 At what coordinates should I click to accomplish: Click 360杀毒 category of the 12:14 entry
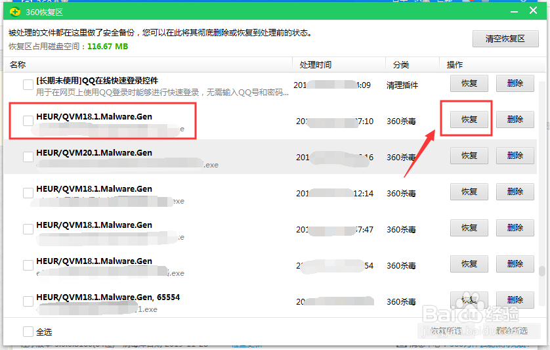point(401,194)
